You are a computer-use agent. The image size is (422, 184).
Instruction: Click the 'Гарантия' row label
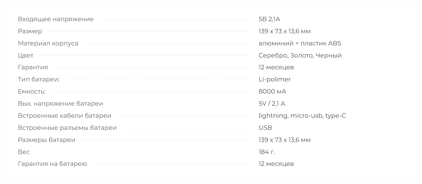click(x=33, y=67)
